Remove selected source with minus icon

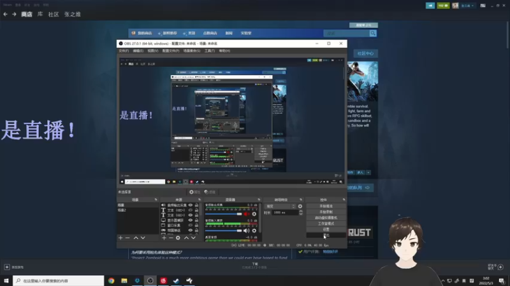pos(171,238)
